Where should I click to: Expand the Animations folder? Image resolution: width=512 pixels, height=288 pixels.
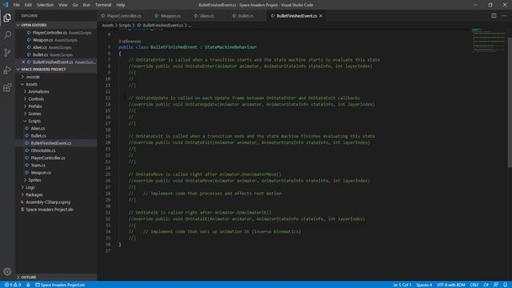[56, 91]
